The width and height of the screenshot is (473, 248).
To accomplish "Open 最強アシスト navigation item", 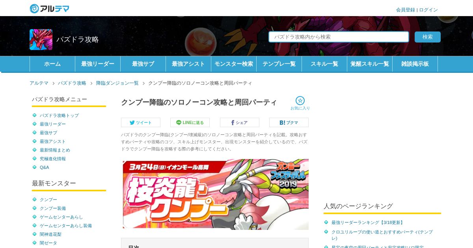I will [188, 64].
